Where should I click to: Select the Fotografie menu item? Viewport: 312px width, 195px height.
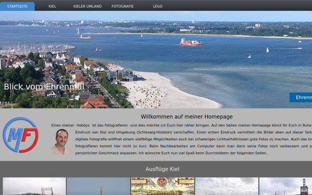tap(123, 6)
